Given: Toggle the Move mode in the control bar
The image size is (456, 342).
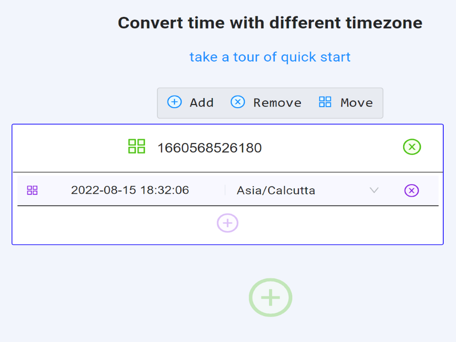Looking at the screenshot, I should pos(347,102).
